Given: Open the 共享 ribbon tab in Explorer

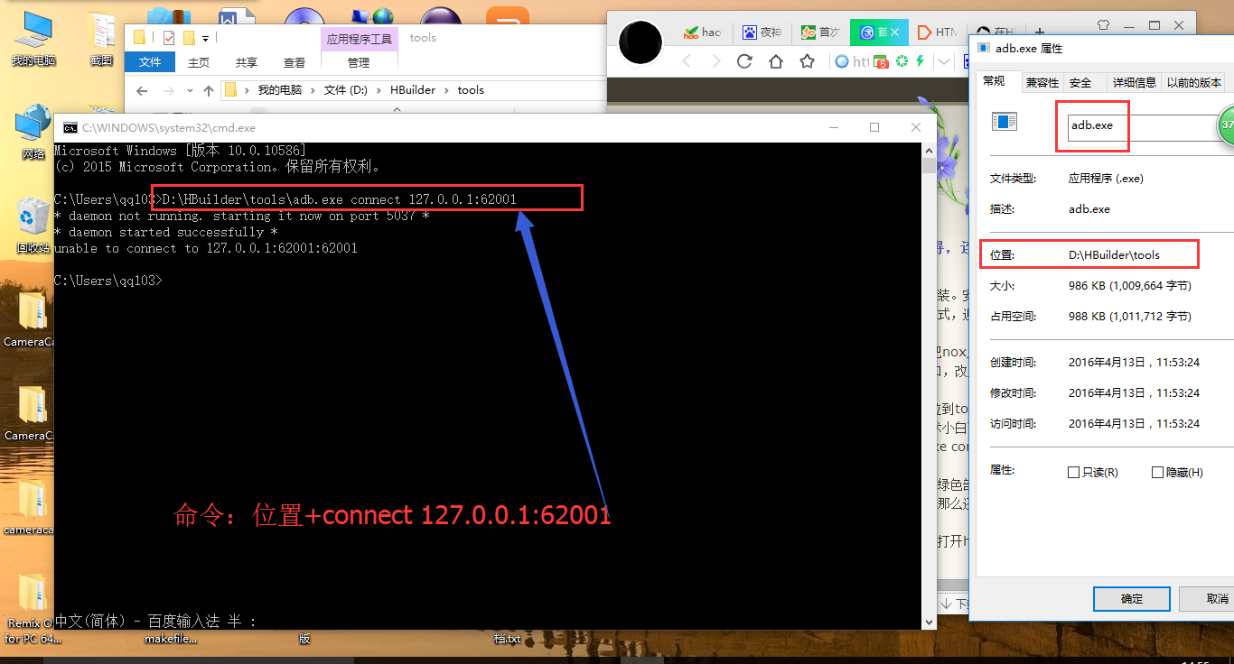Looking at the screenshot, I should (246, 62).
